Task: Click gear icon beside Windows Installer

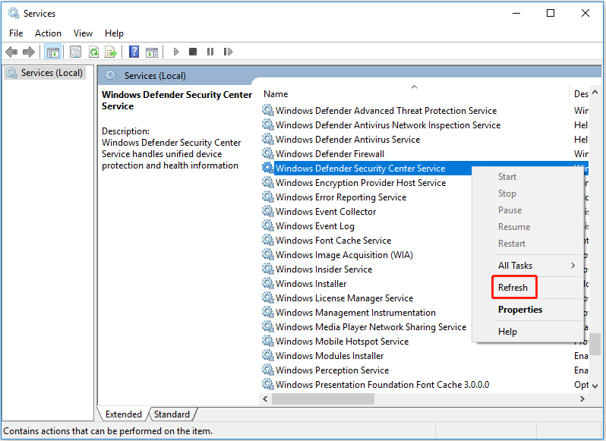Action: pos(268,283)
